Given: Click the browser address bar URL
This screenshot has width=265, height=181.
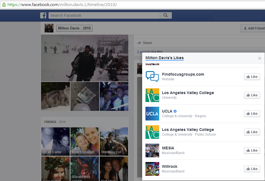Looking at the screenshot, I should [x=62, y=5].
